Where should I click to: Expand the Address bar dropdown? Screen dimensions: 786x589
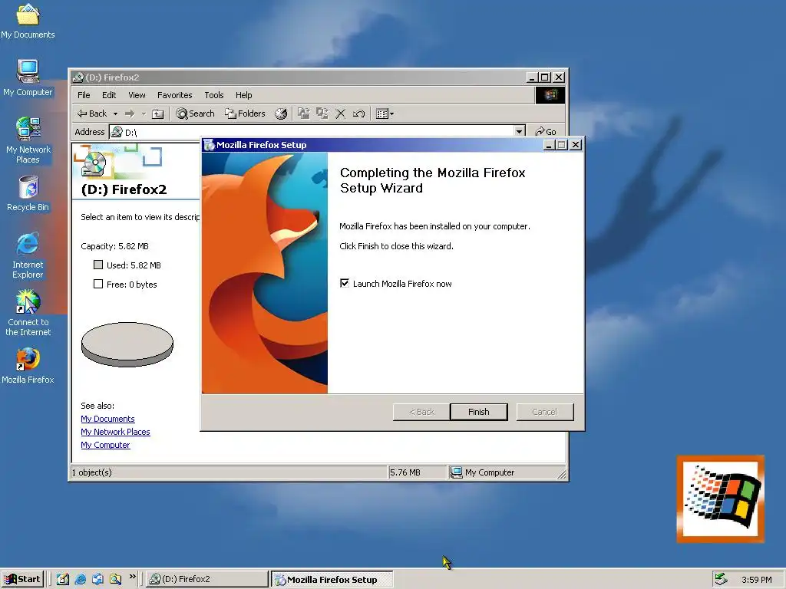[520, 131]
